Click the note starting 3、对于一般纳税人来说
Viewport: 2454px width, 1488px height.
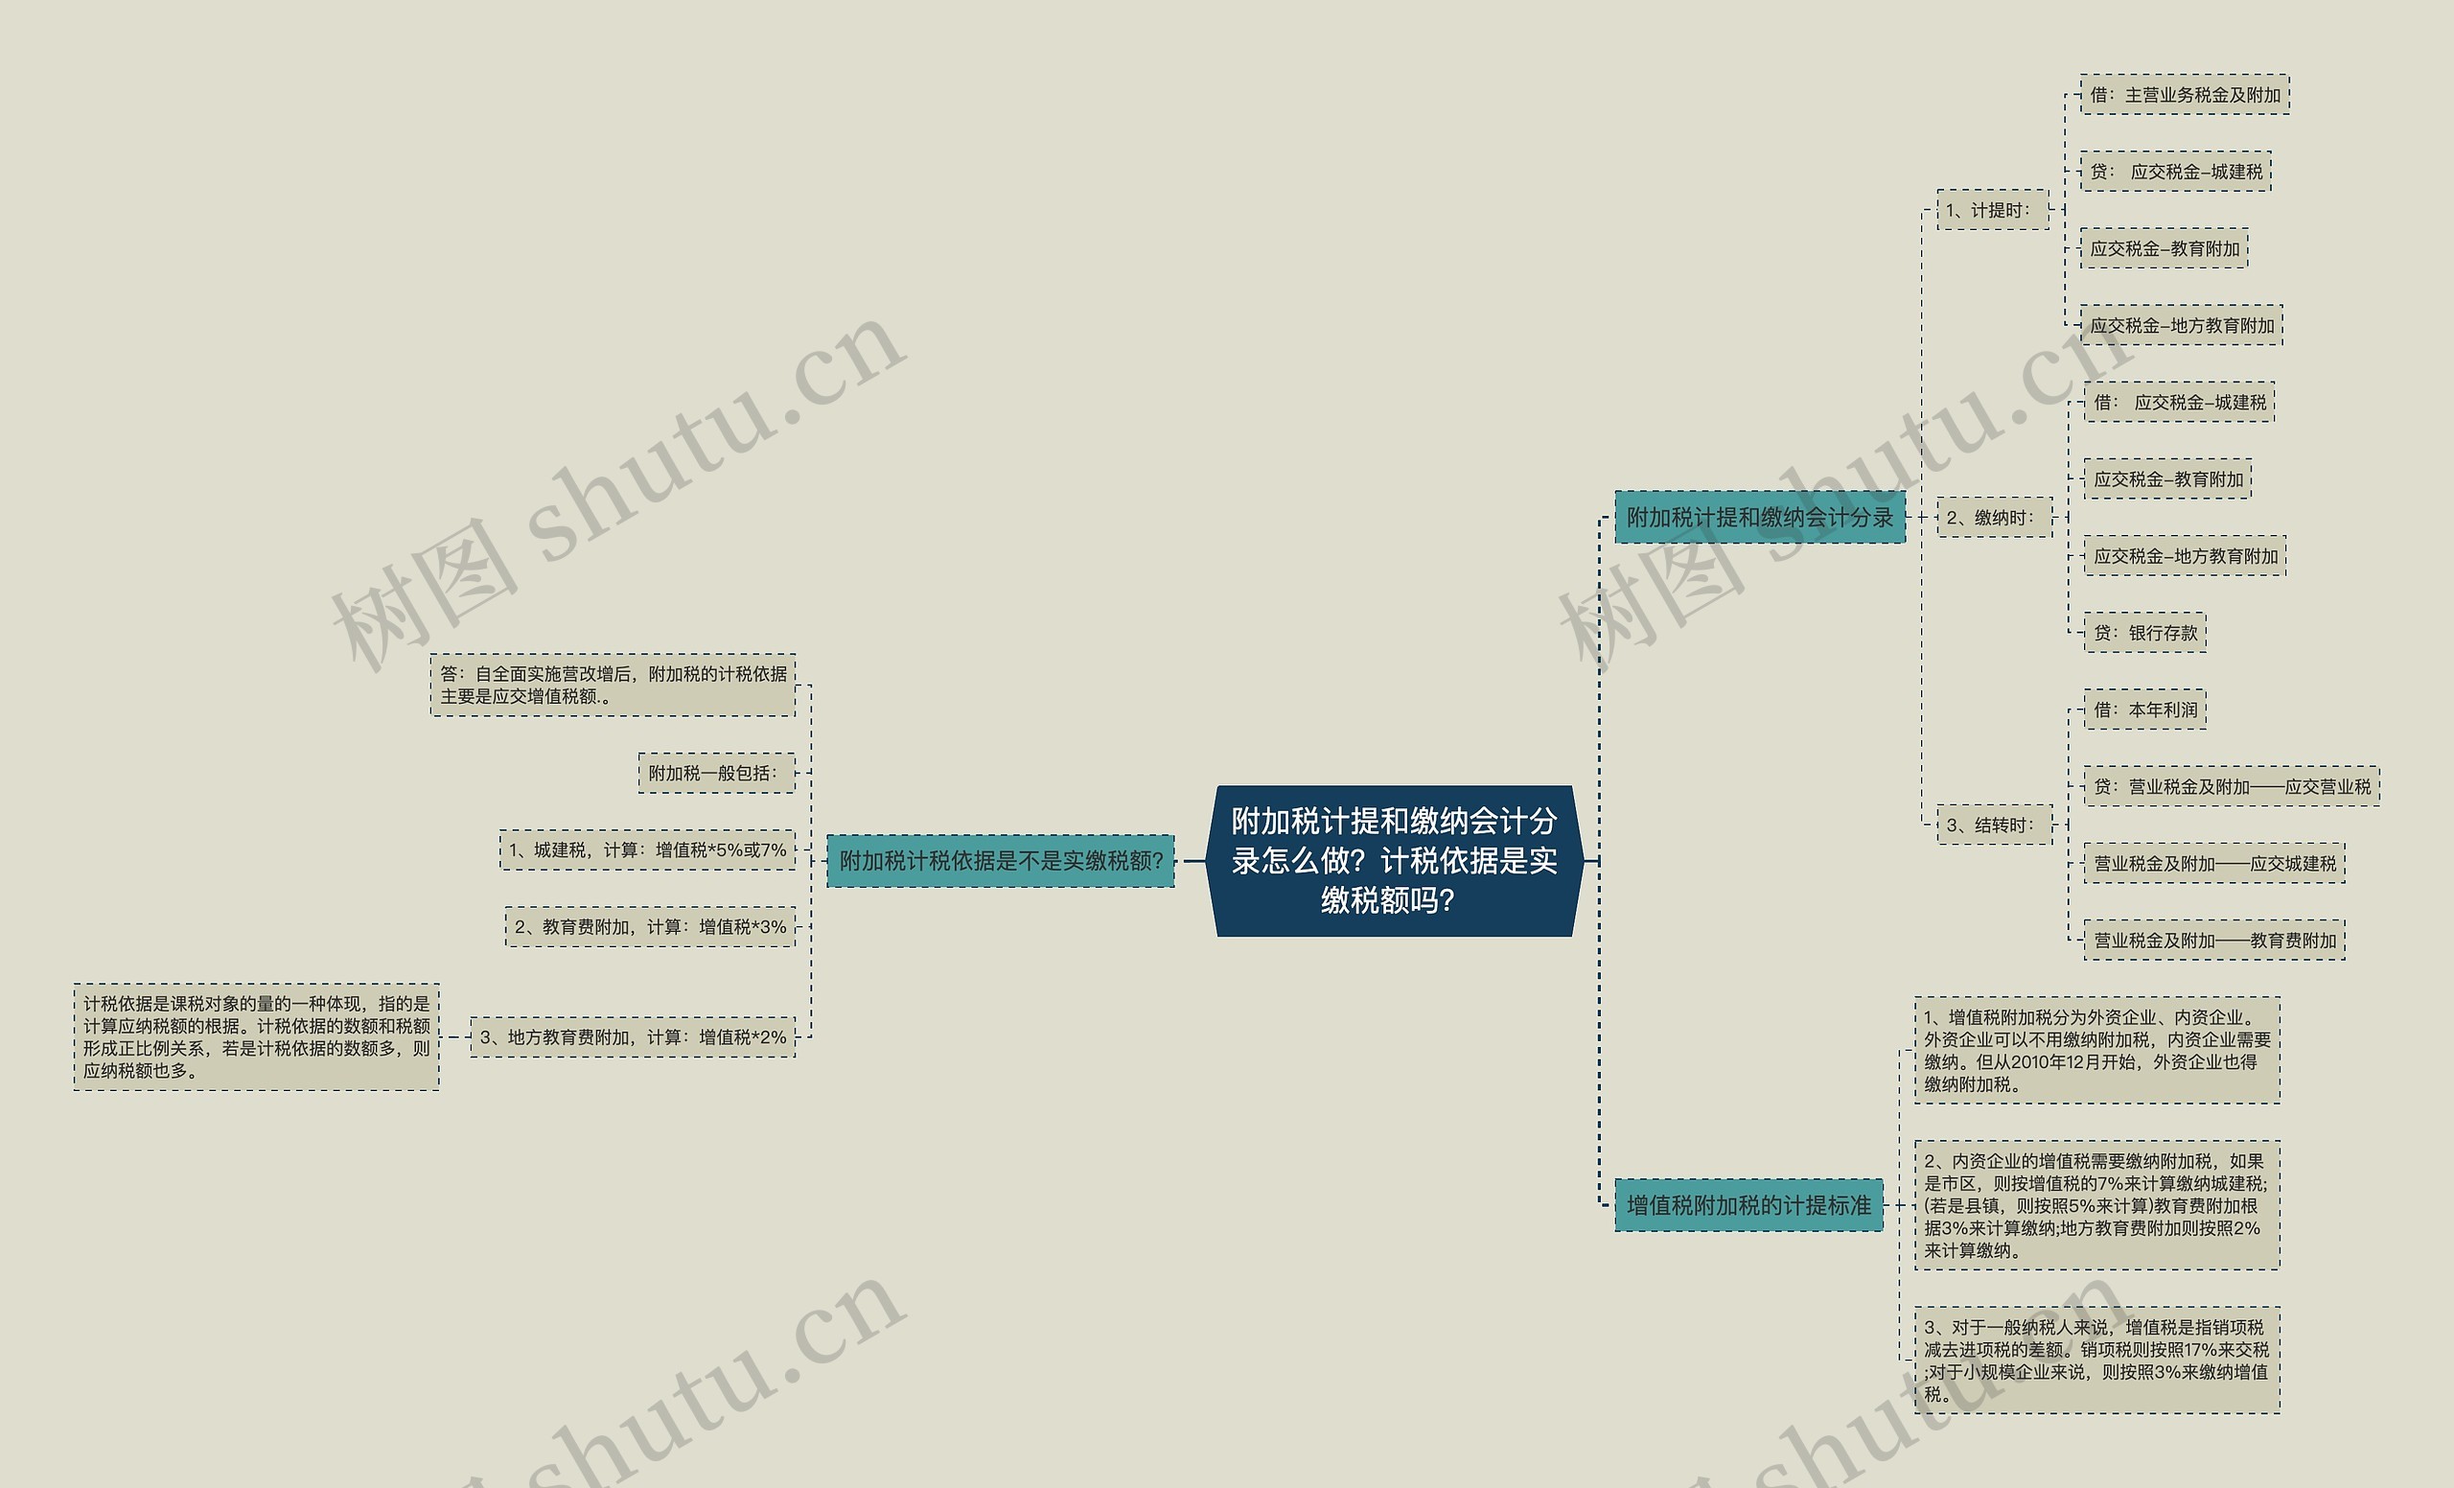(x=2096, y=1360)
